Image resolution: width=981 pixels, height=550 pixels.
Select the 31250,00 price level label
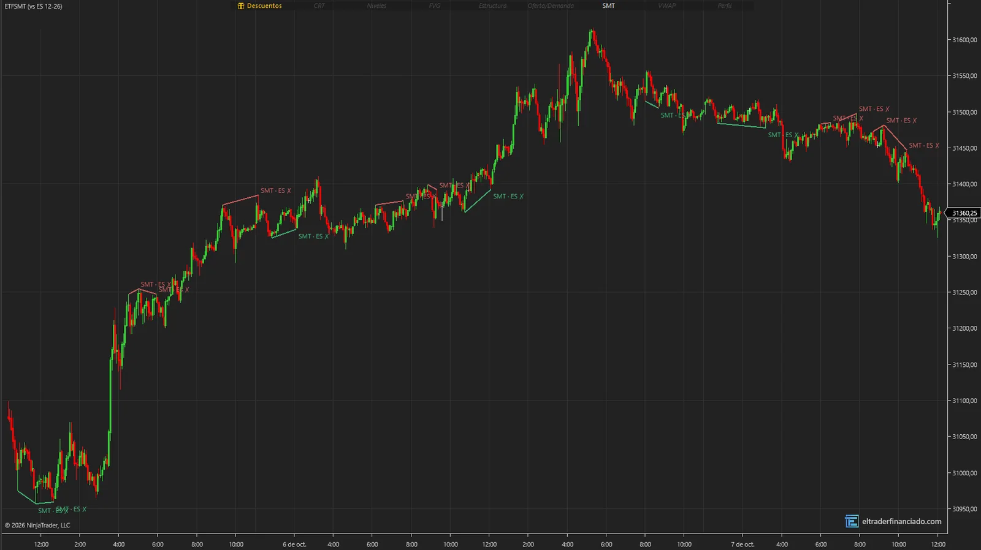point(964,292)
